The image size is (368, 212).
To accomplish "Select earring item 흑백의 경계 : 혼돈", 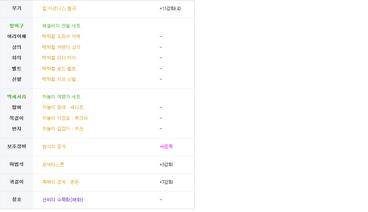I will click(x=60, y=182).
